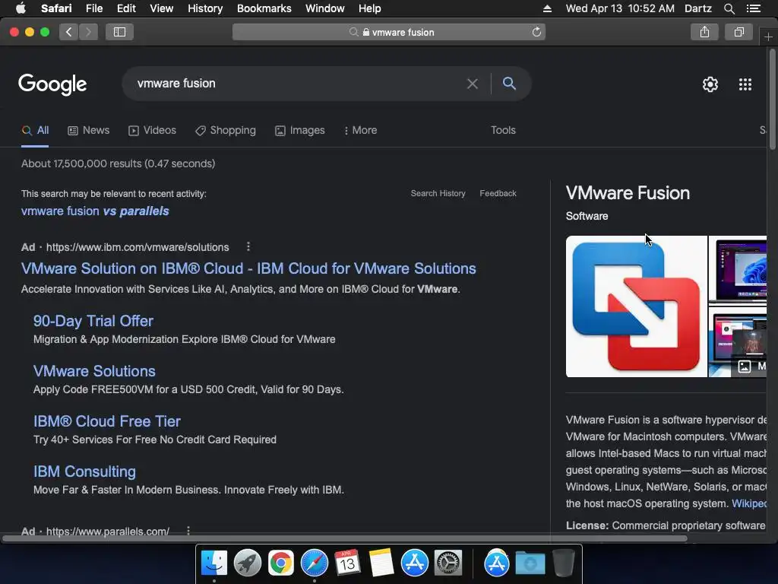Click the Google search text field

pyautogui.click(x=298, y=84)
